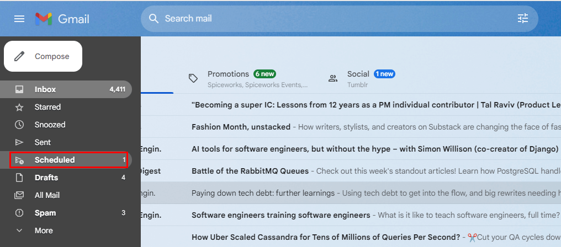Show search options filter icon
561x247 pixels.
[522, 19]
